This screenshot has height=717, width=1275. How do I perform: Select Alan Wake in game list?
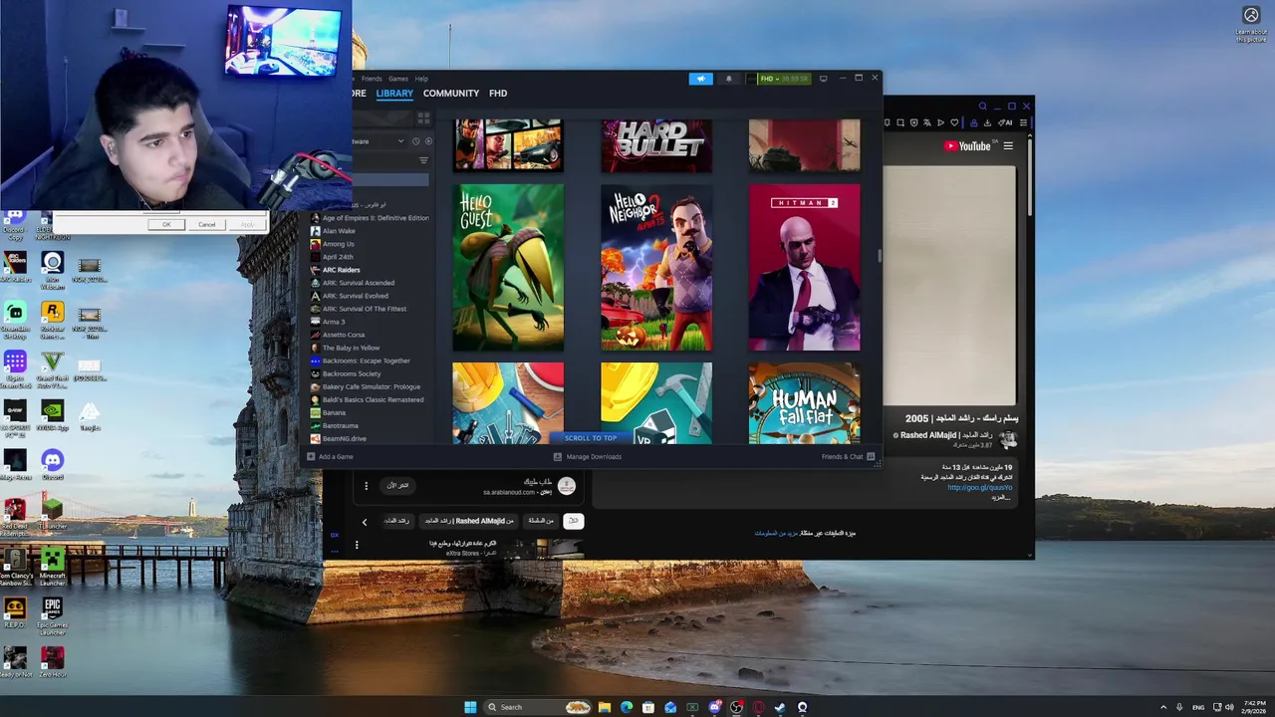point(333,231)
